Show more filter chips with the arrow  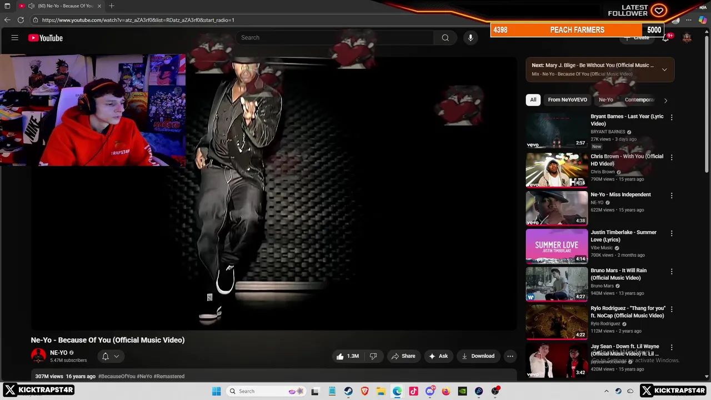[665, 101]
